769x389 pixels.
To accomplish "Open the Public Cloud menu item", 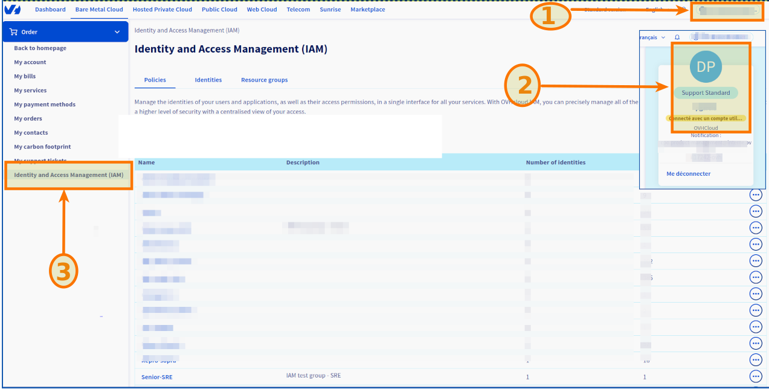I will (219, 10).
